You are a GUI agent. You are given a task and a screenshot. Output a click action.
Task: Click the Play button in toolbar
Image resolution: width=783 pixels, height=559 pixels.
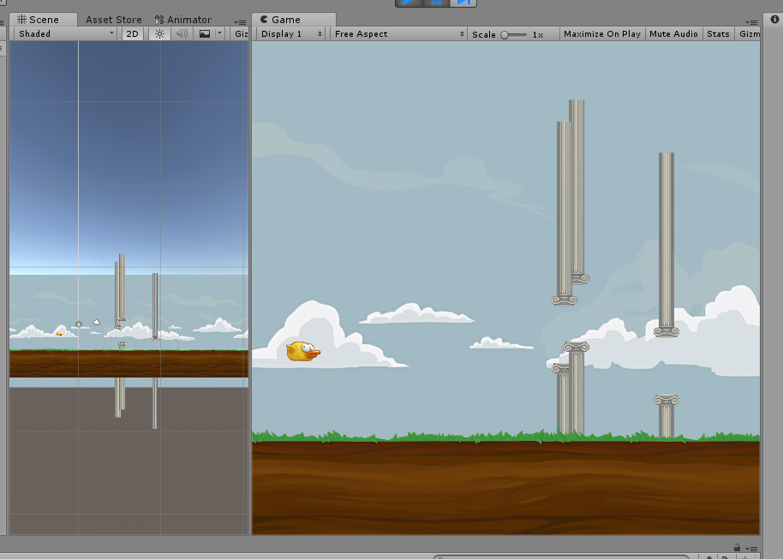409,3
